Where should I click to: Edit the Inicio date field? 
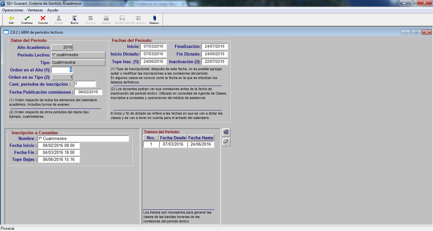click(x=153, y=46)
